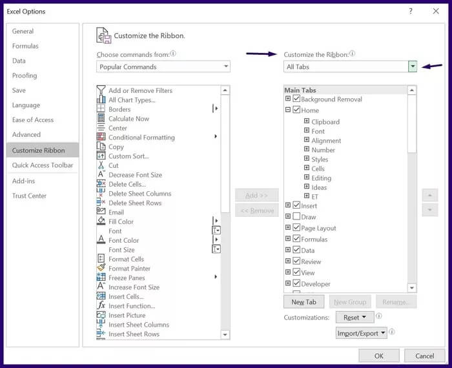Click the Format Painter brush icon
The width and height of the screenshot is (452, 368).
(x=101, y=268)
